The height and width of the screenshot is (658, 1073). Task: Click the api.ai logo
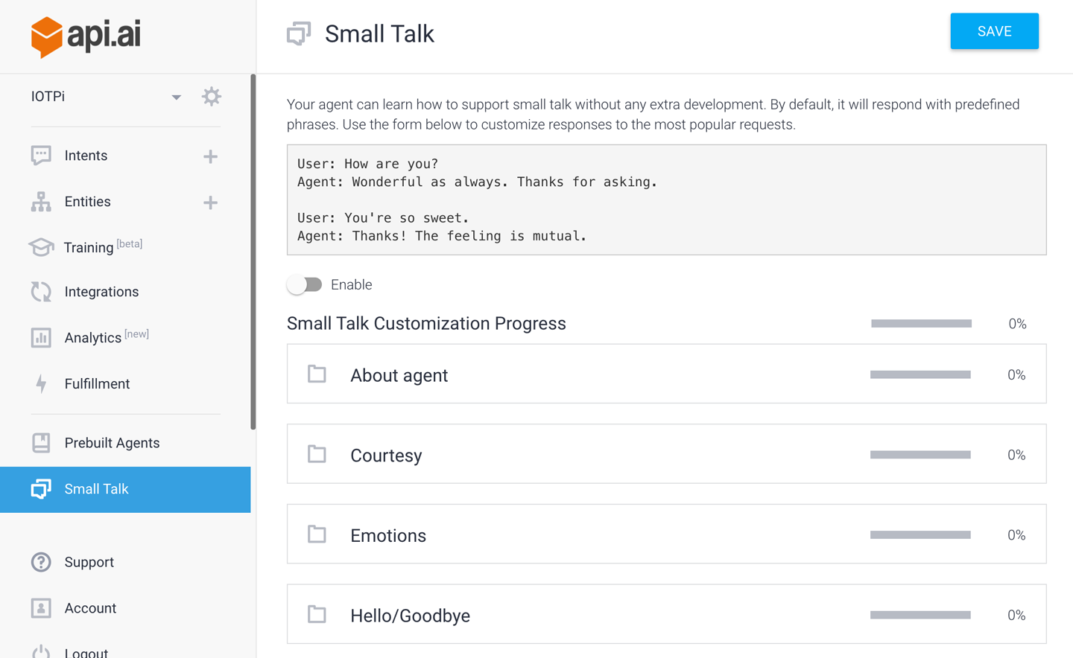click(x=86, y=36)
